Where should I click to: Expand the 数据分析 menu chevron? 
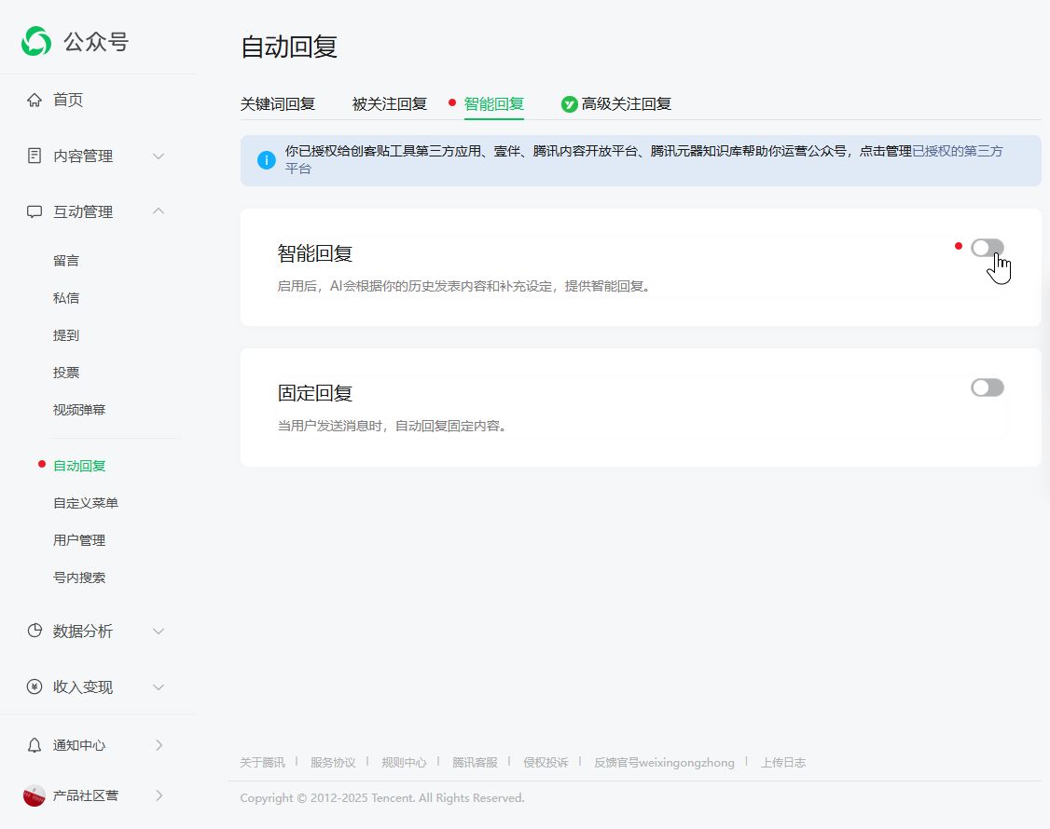click(159, 632)
